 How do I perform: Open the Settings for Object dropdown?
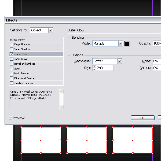point(42,30)
